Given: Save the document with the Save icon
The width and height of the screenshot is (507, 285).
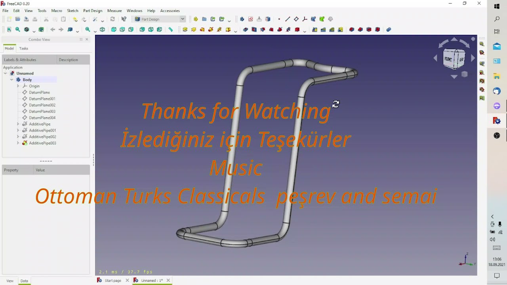Looking at the screenshot, I should (x=26, y=19).
